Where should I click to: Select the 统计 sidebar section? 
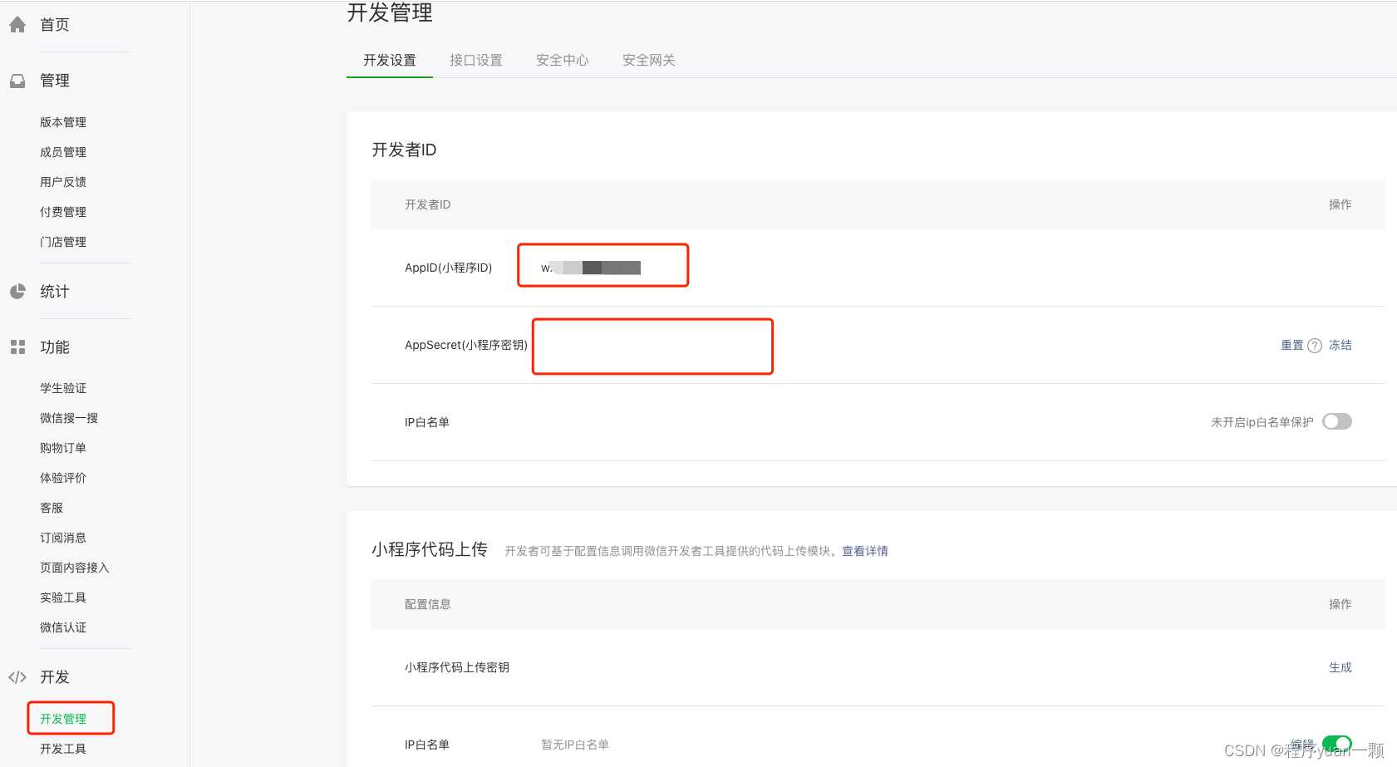pyautogui.click(x=55, y=292)
